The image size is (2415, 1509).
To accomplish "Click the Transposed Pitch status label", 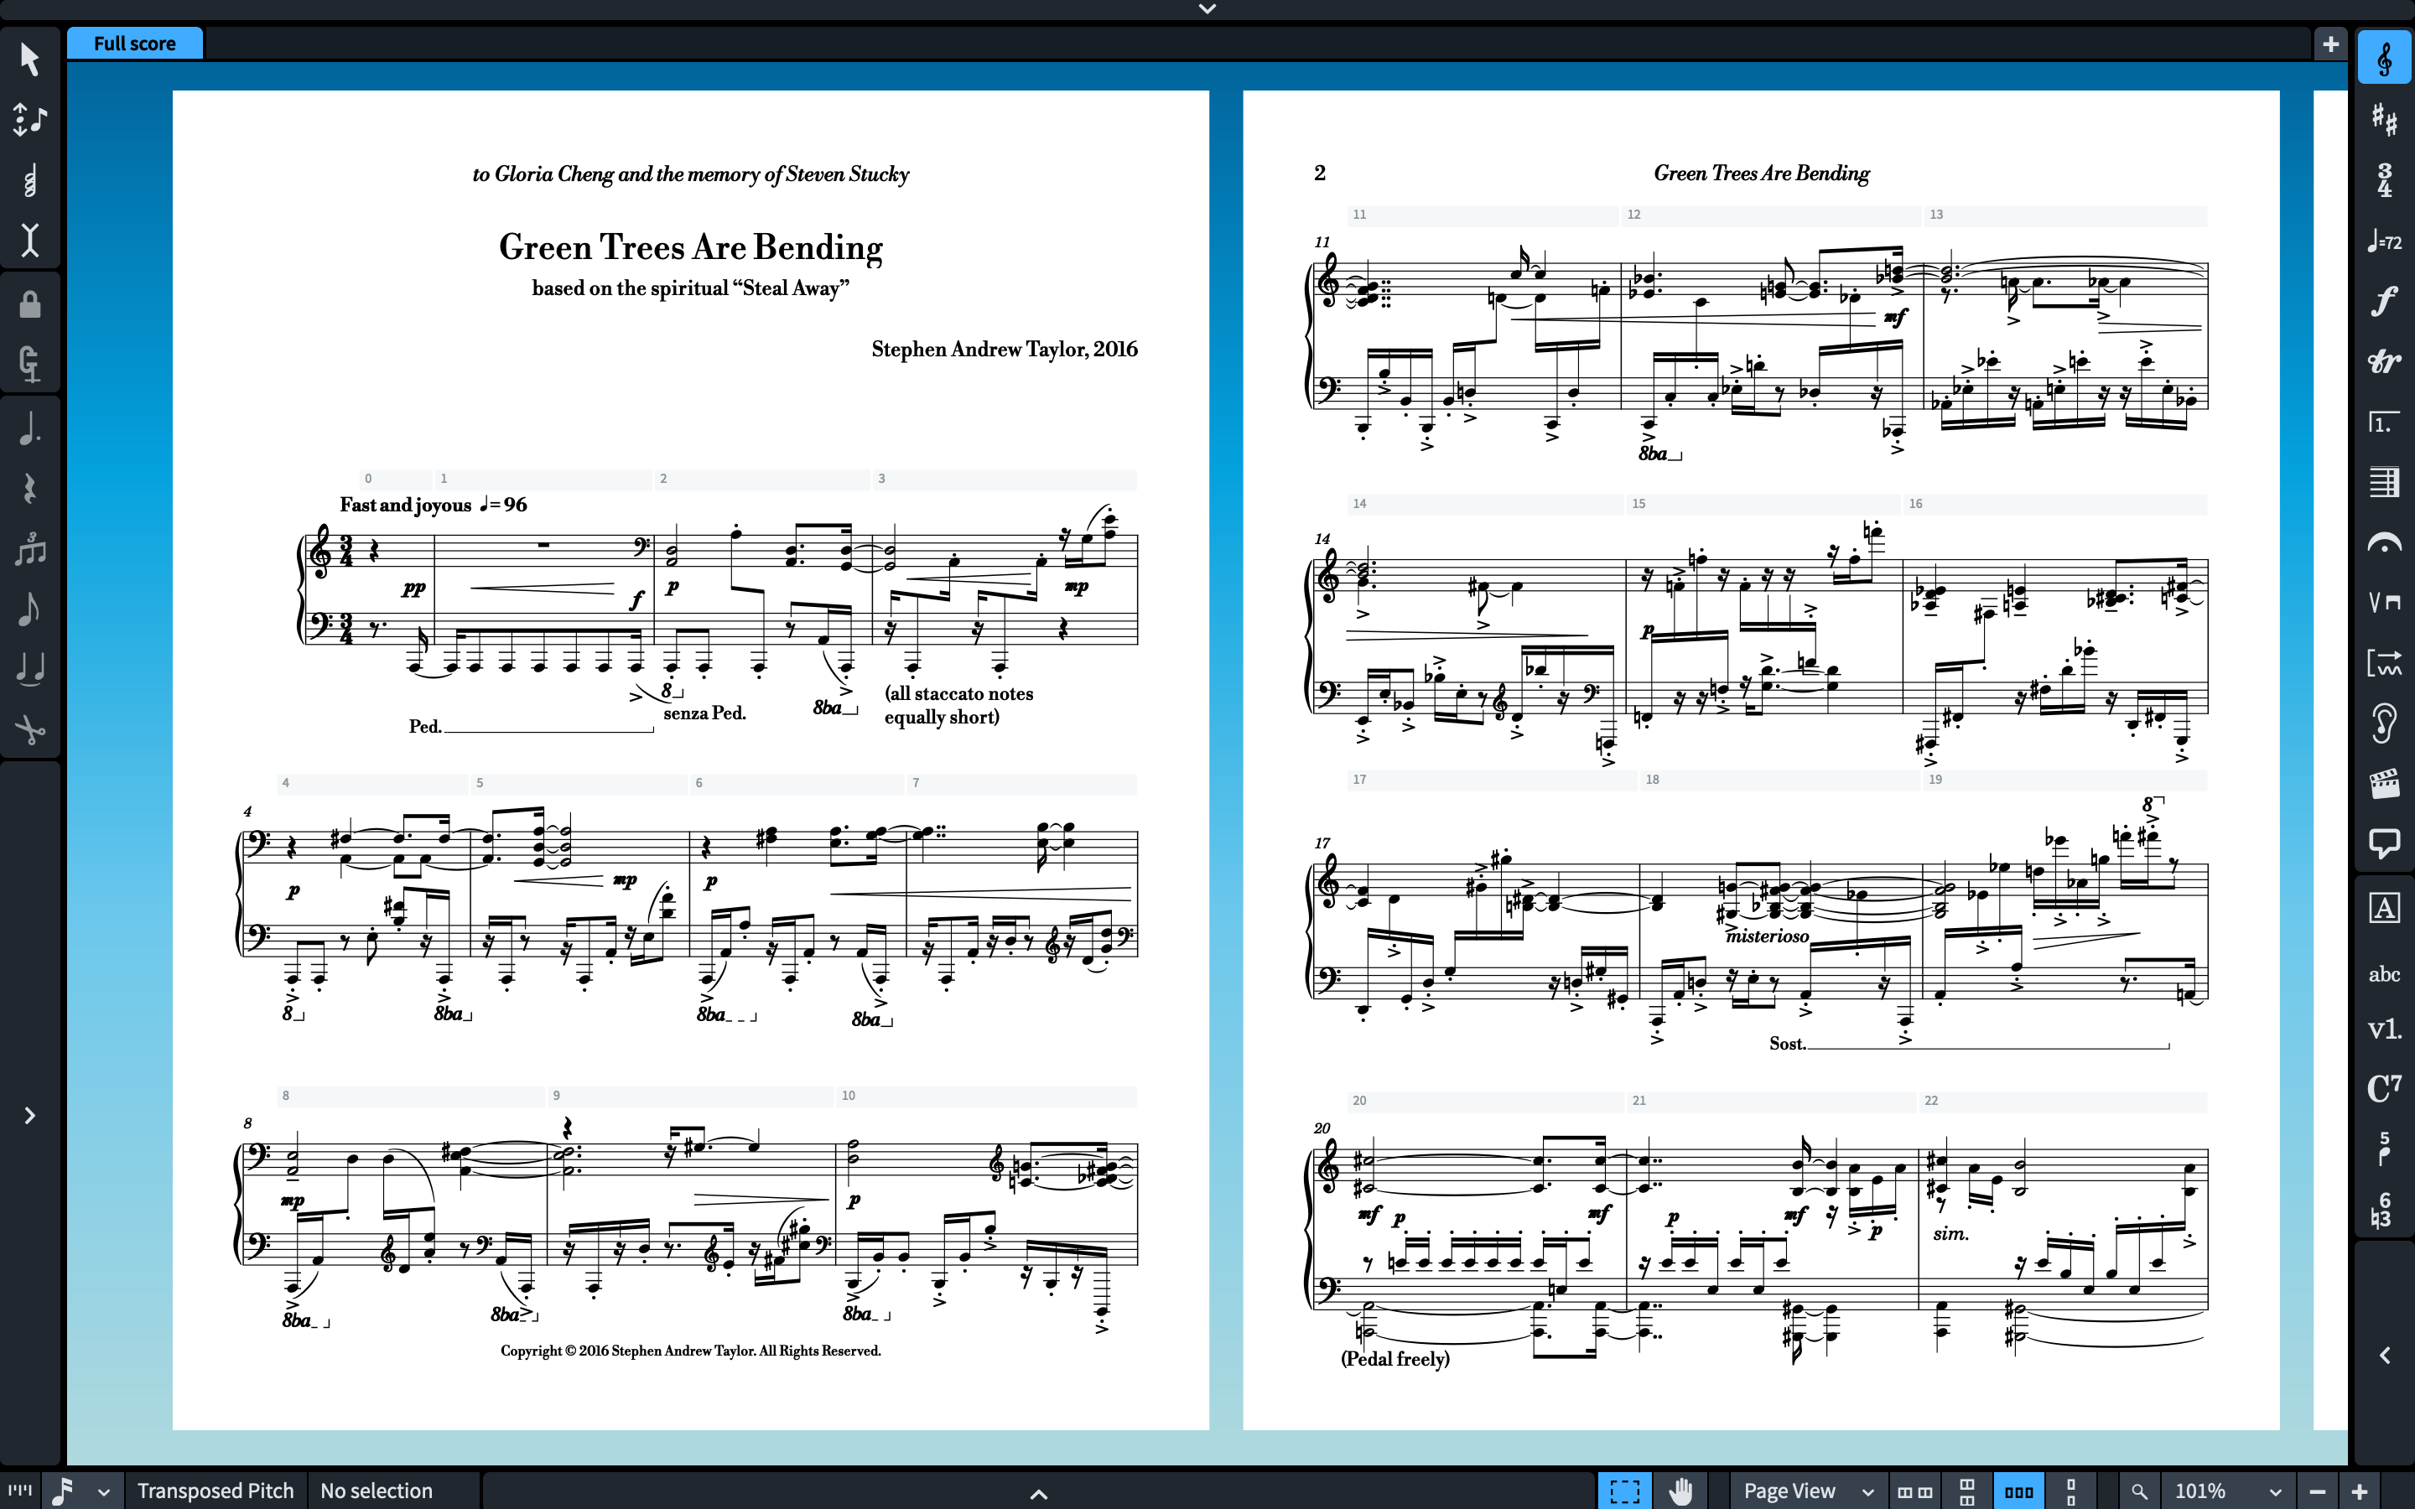I will 216,1490.
